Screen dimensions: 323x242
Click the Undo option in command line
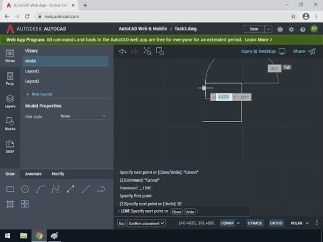pyautogui.click(x=189, y=211)
